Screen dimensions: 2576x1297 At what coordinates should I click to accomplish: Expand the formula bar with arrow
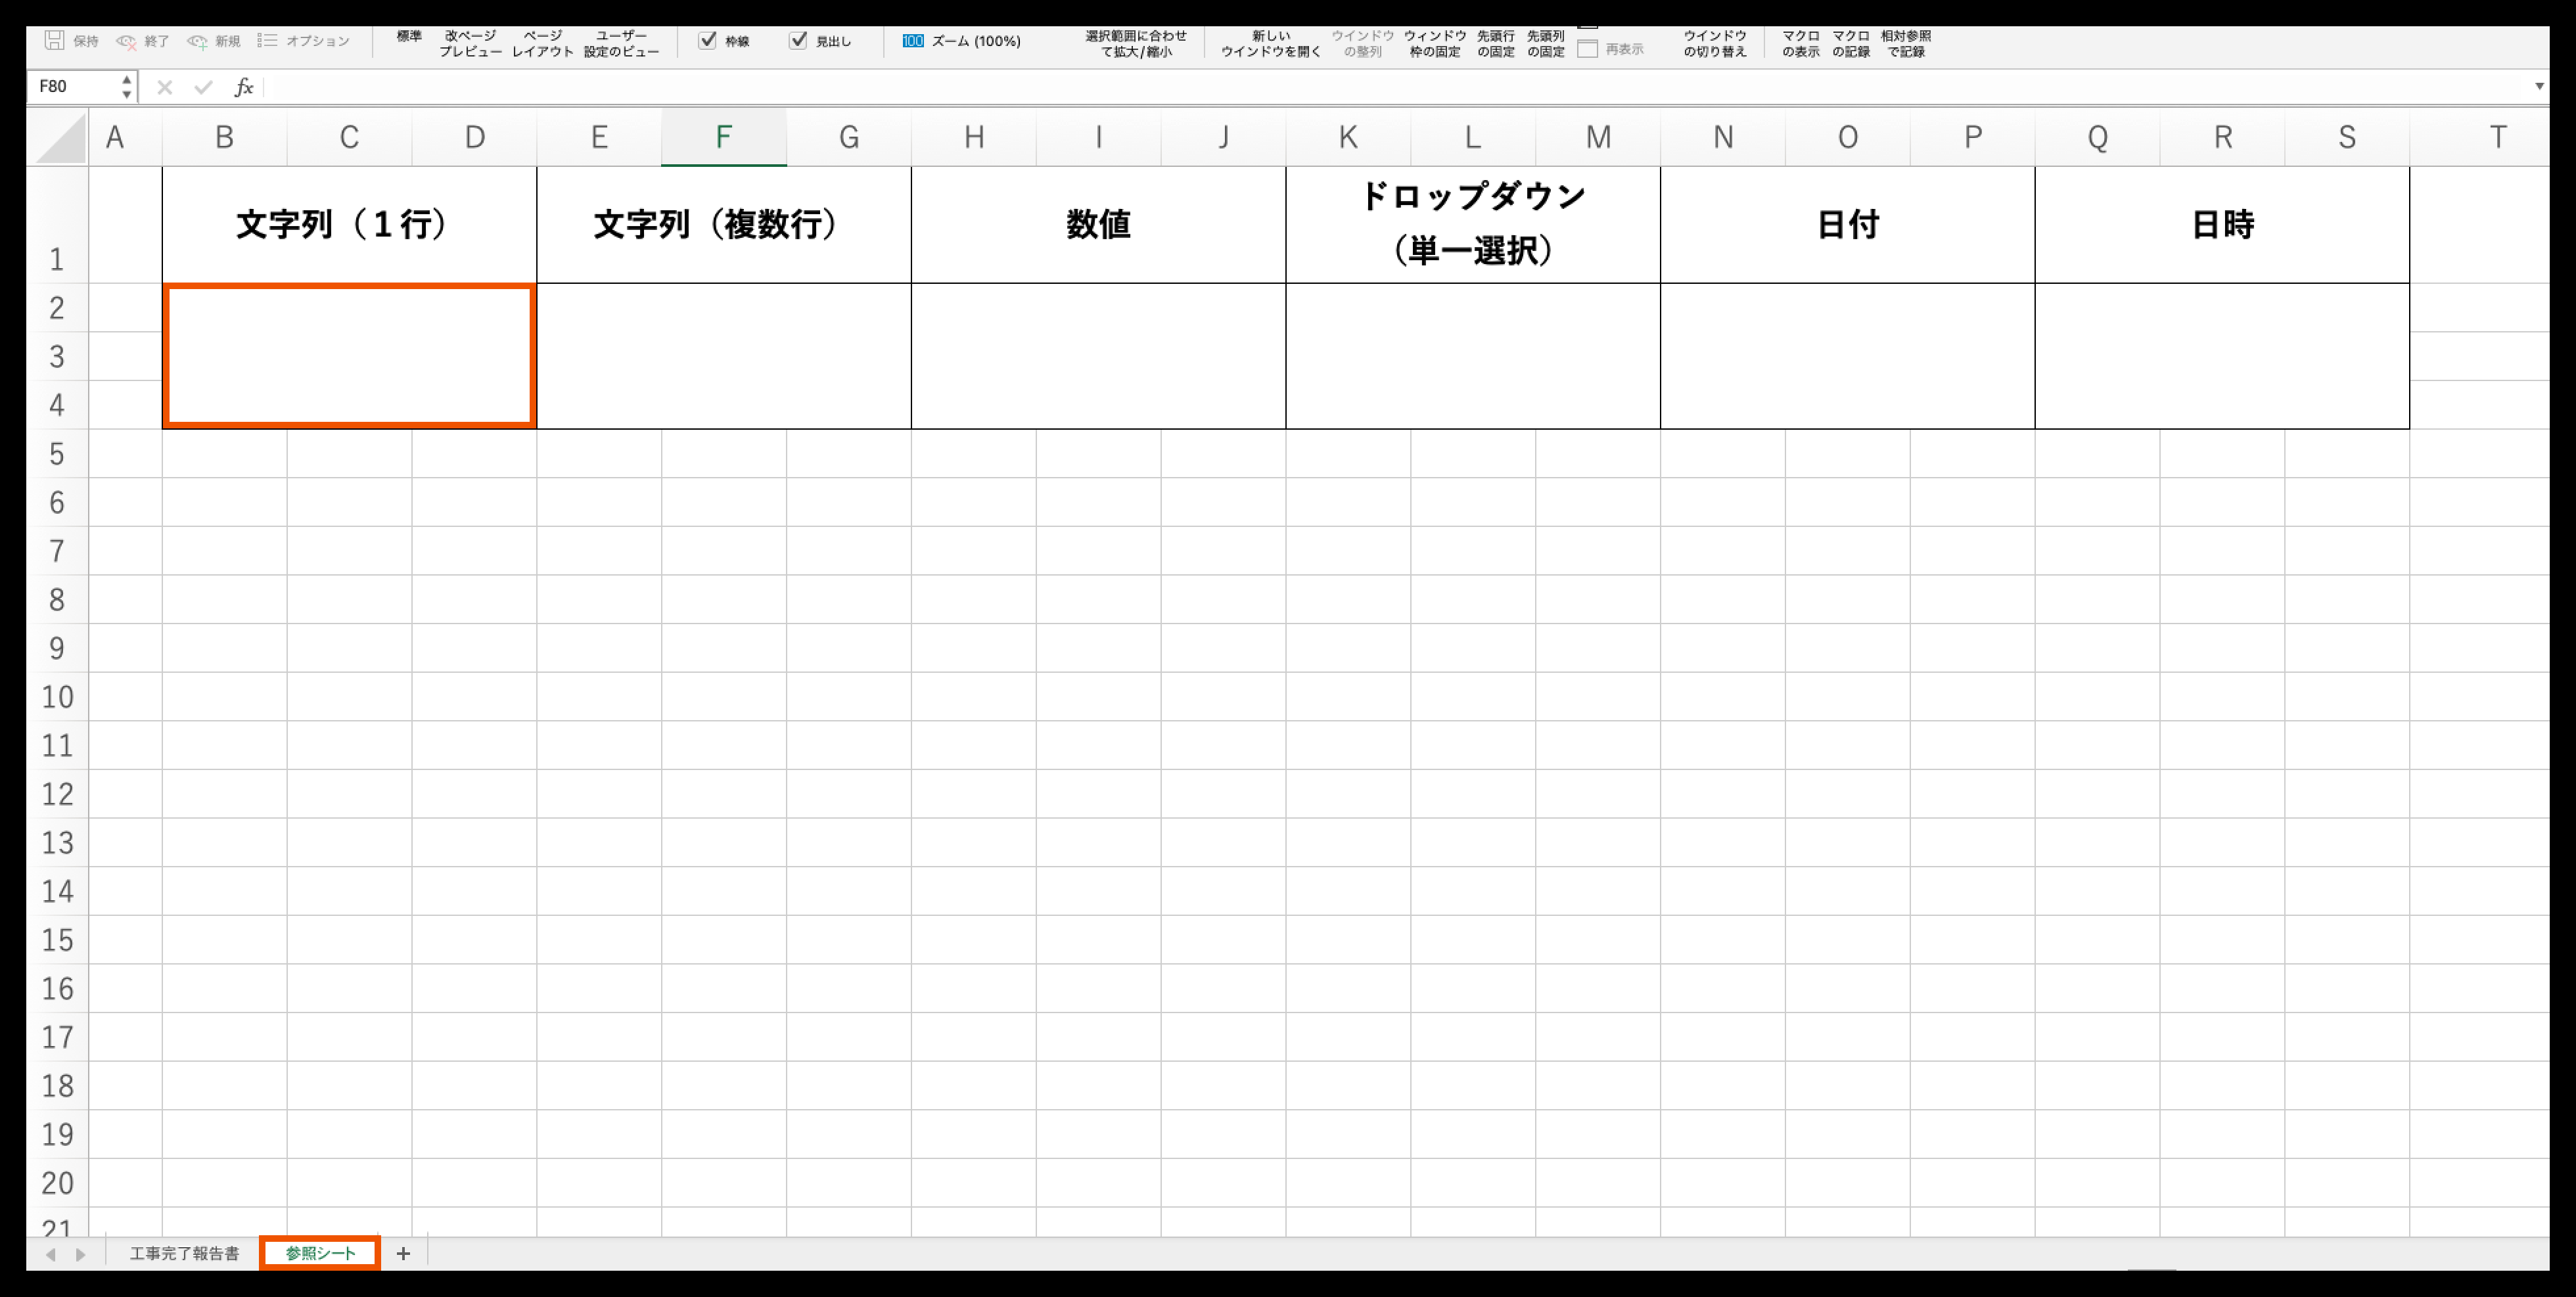tap(2539, 86)
